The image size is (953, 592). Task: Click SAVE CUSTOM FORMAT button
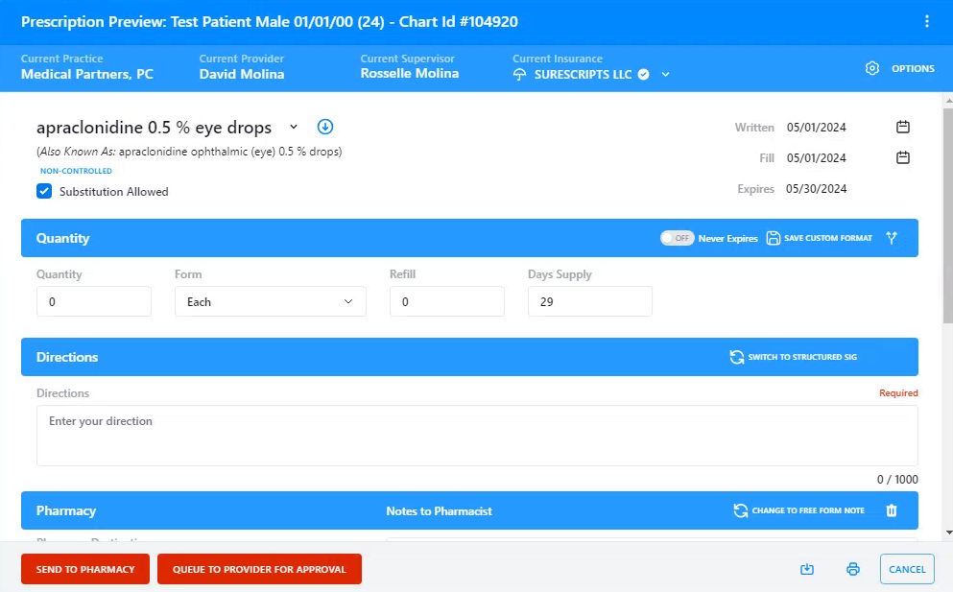click(820, 238)
